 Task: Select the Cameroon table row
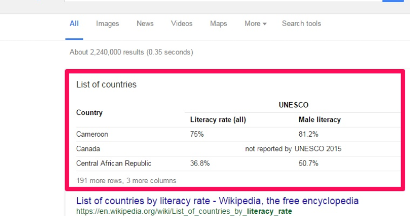tap(238, 134)
